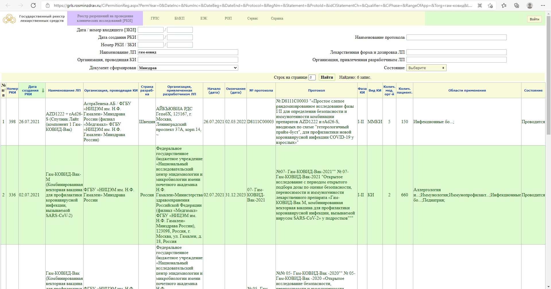
Task: Click the browser Refresh icon
Action: point(33,5)
